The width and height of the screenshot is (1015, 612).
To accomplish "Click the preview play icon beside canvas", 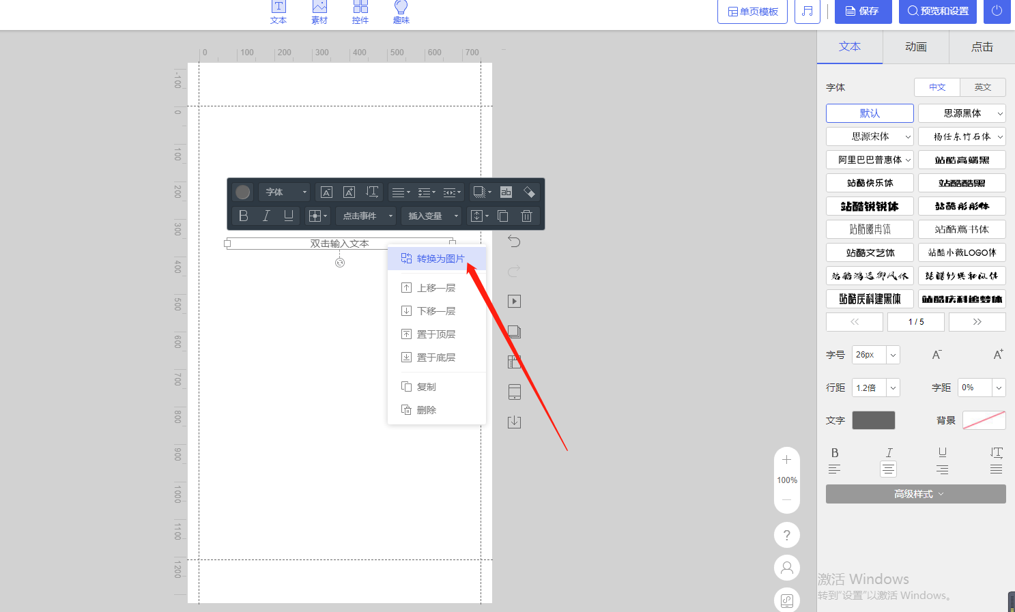I will tap(514, 302).
